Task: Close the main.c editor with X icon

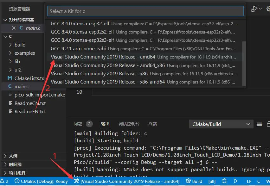Action: coord(14,28)
